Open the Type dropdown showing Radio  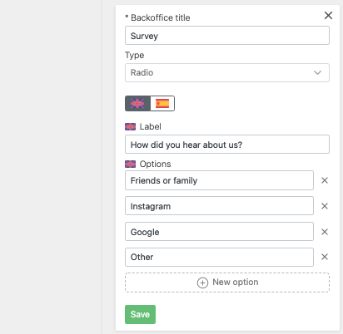pyautogui.click(x=227, y=72)
